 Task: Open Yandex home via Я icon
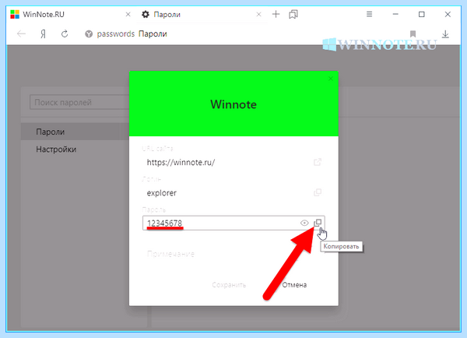tap(43, 34)
